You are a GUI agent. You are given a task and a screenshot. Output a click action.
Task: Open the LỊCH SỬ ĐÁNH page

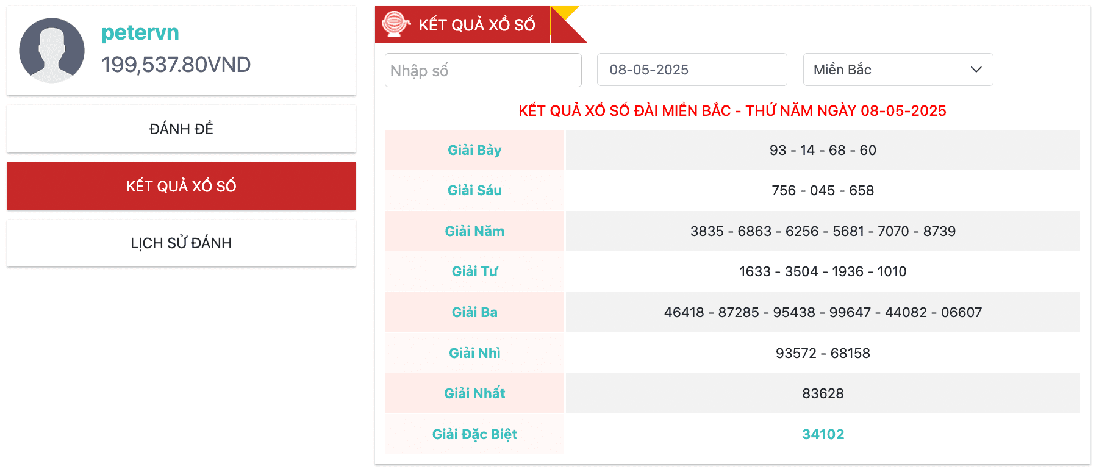(181, 243)
